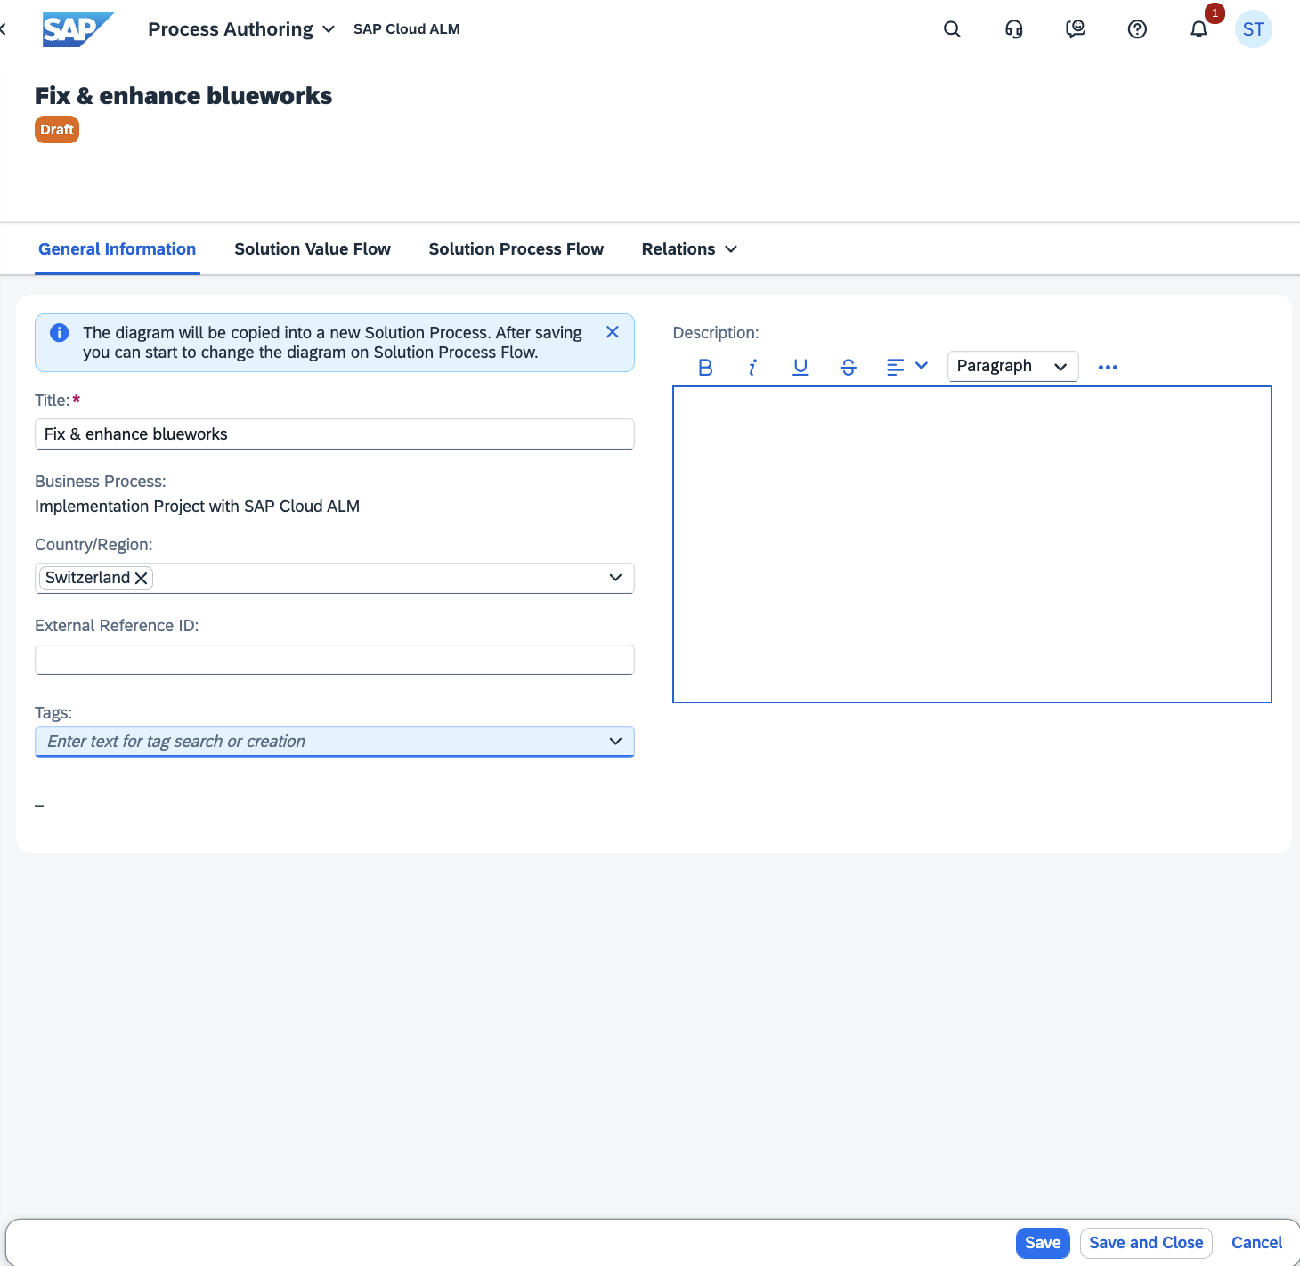Screen dimensions: 1300x1266
Task: Open the search icon in header
Action: [x=952, y=29]
